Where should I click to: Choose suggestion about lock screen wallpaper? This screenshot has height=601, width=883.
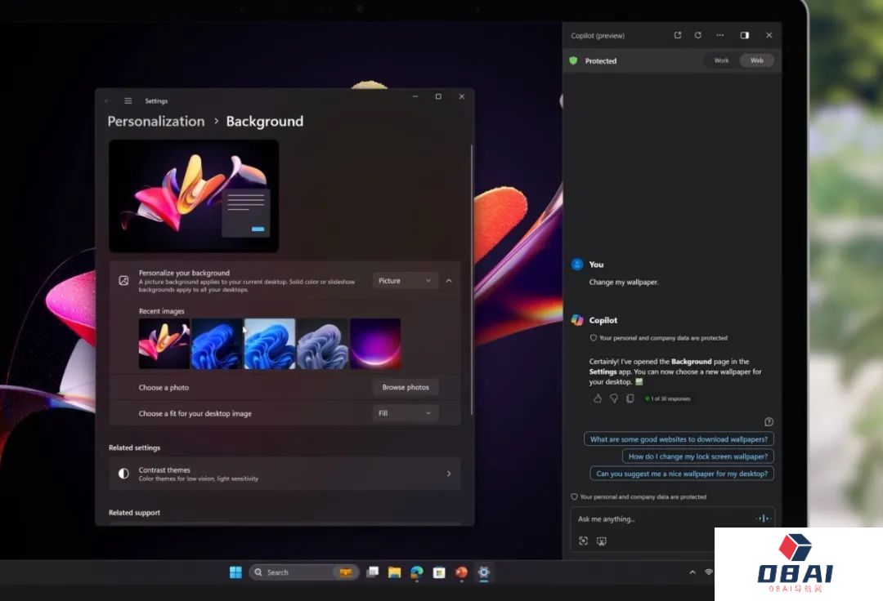697,456
